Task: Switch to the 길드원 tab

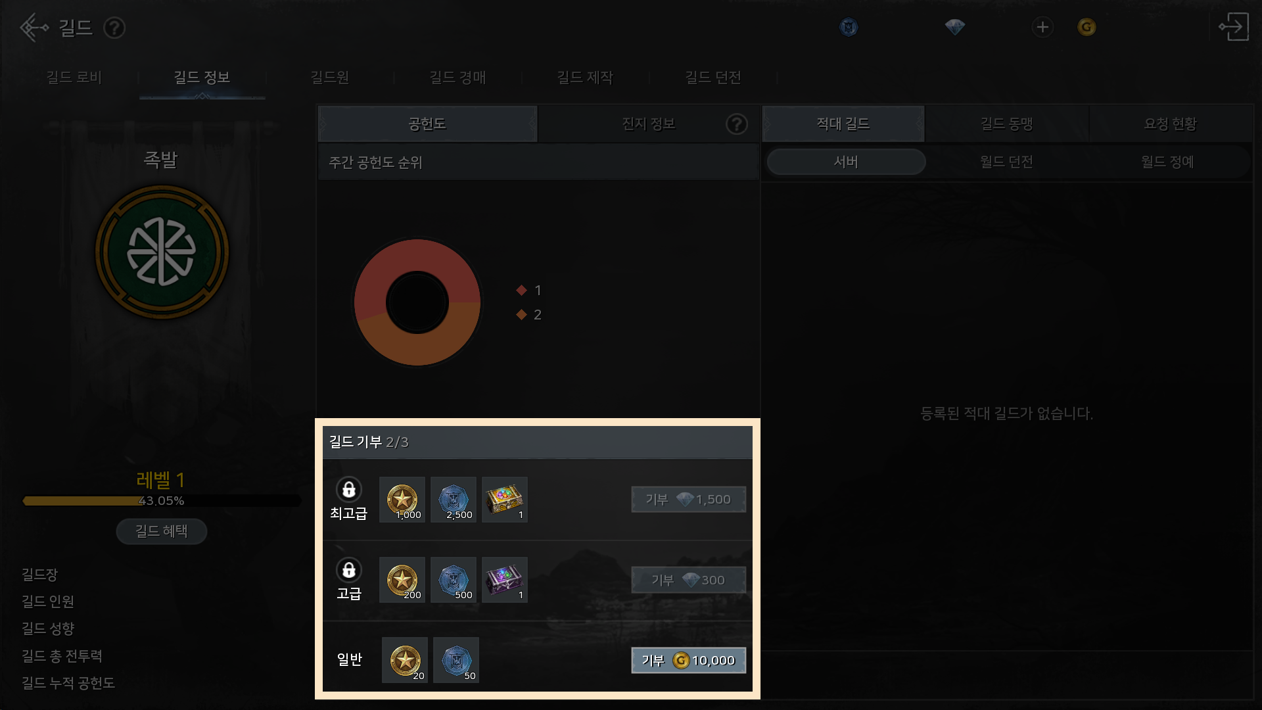Action: (330, 78)
